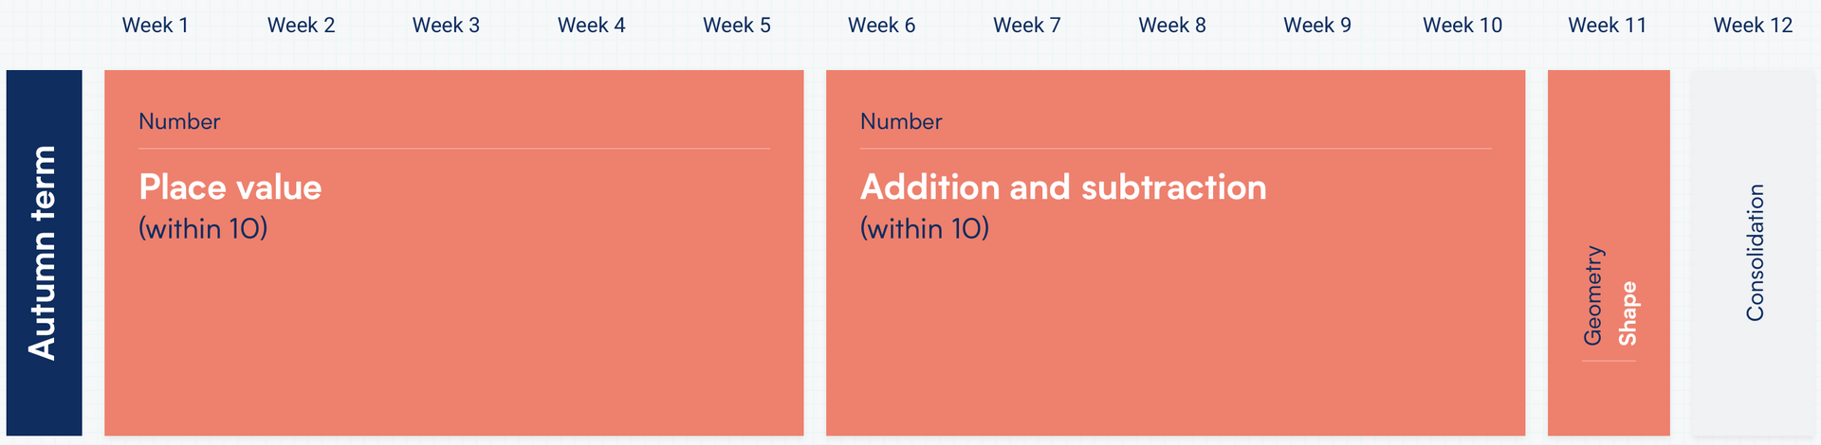The image size is (1821, 445).
Task: Select the Week 2 column header
Action: [x=302, y=26]
